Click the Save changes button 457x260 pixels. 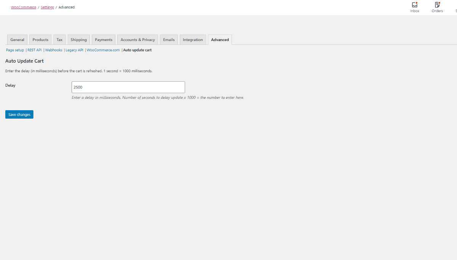tap(19, 114)
